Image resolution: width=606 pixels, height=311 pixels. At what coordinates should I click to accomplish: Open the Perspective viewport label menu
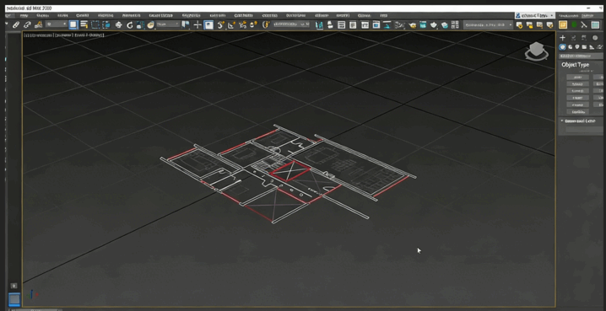(x=42, y=35)
